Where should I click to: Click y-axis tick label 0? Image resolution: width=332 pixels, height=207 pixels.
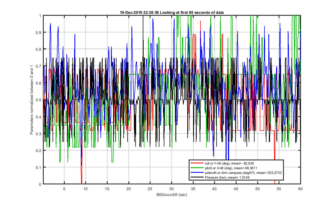coord(40,184)
